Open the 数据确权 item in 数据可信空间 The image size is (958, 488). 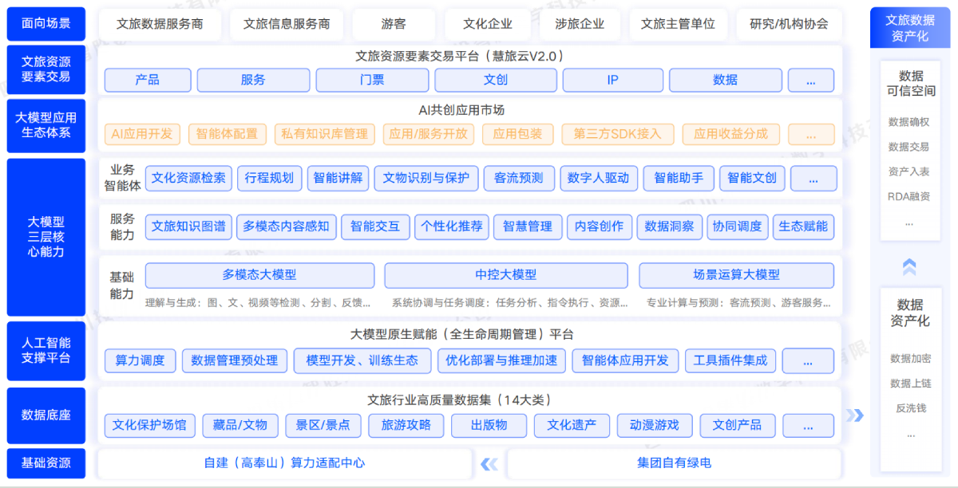click(x=909, y=123)
